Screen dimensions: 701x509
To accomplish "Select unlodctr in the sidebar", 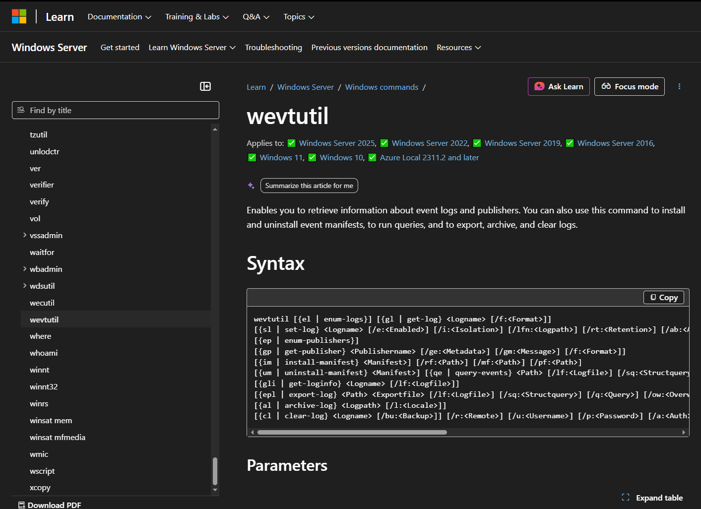I will (x=45, y=151).
